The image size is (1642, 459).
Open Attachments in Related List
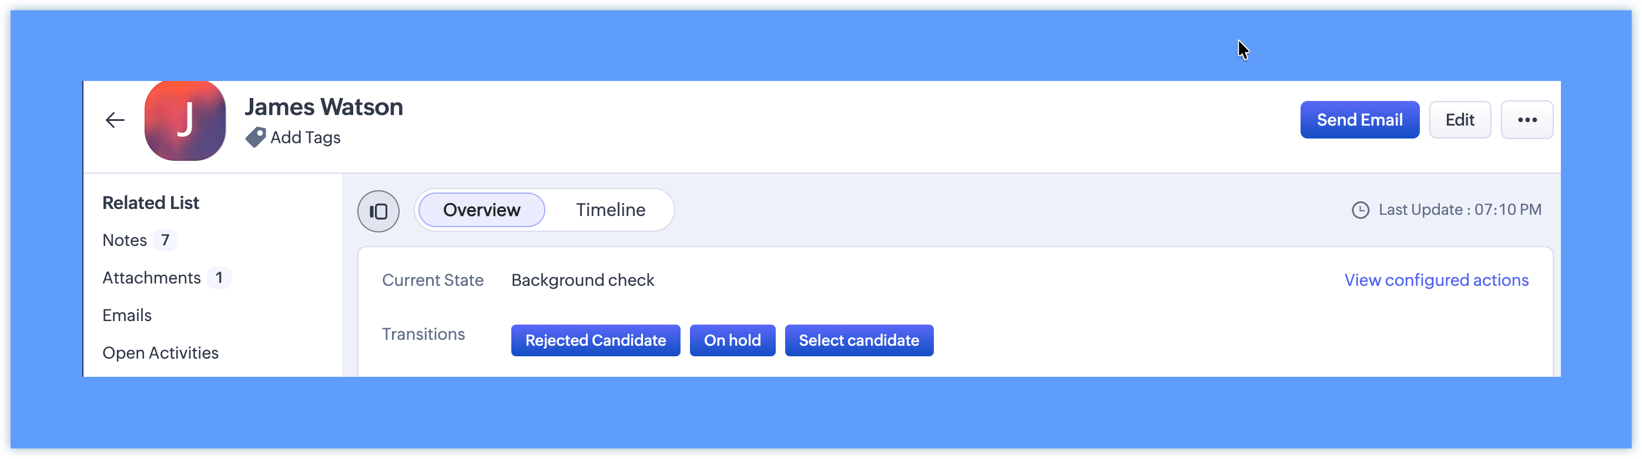(x=152, y=278)
